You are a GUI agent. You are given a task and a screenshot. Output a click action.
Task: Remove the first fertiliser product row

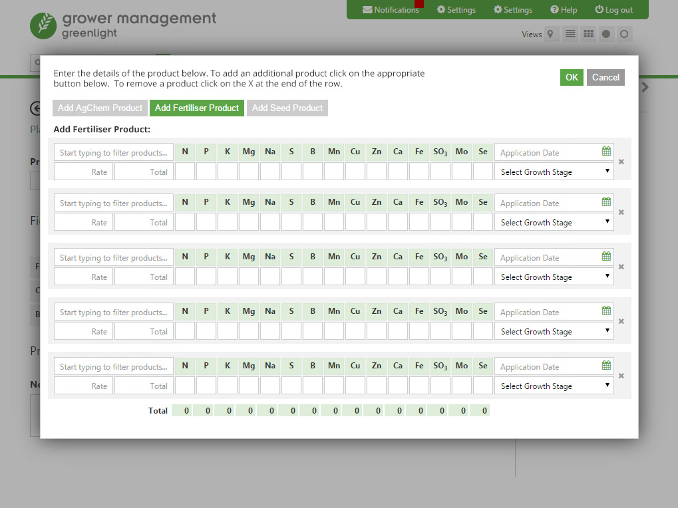(x=621, y=161)
